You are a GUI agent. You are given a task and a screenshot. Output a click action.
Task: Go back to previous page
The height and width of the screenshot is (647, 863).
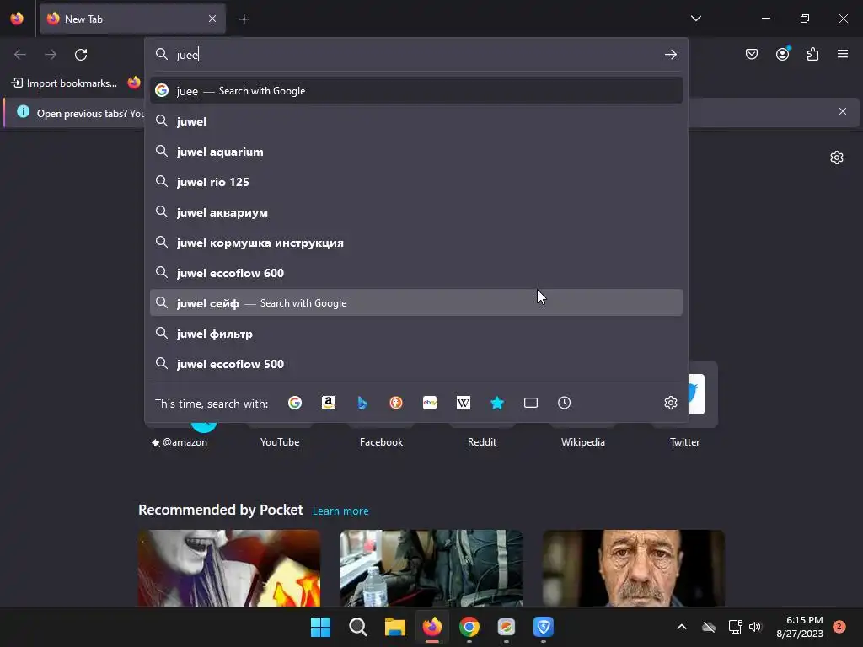click(x=20, y=55)
